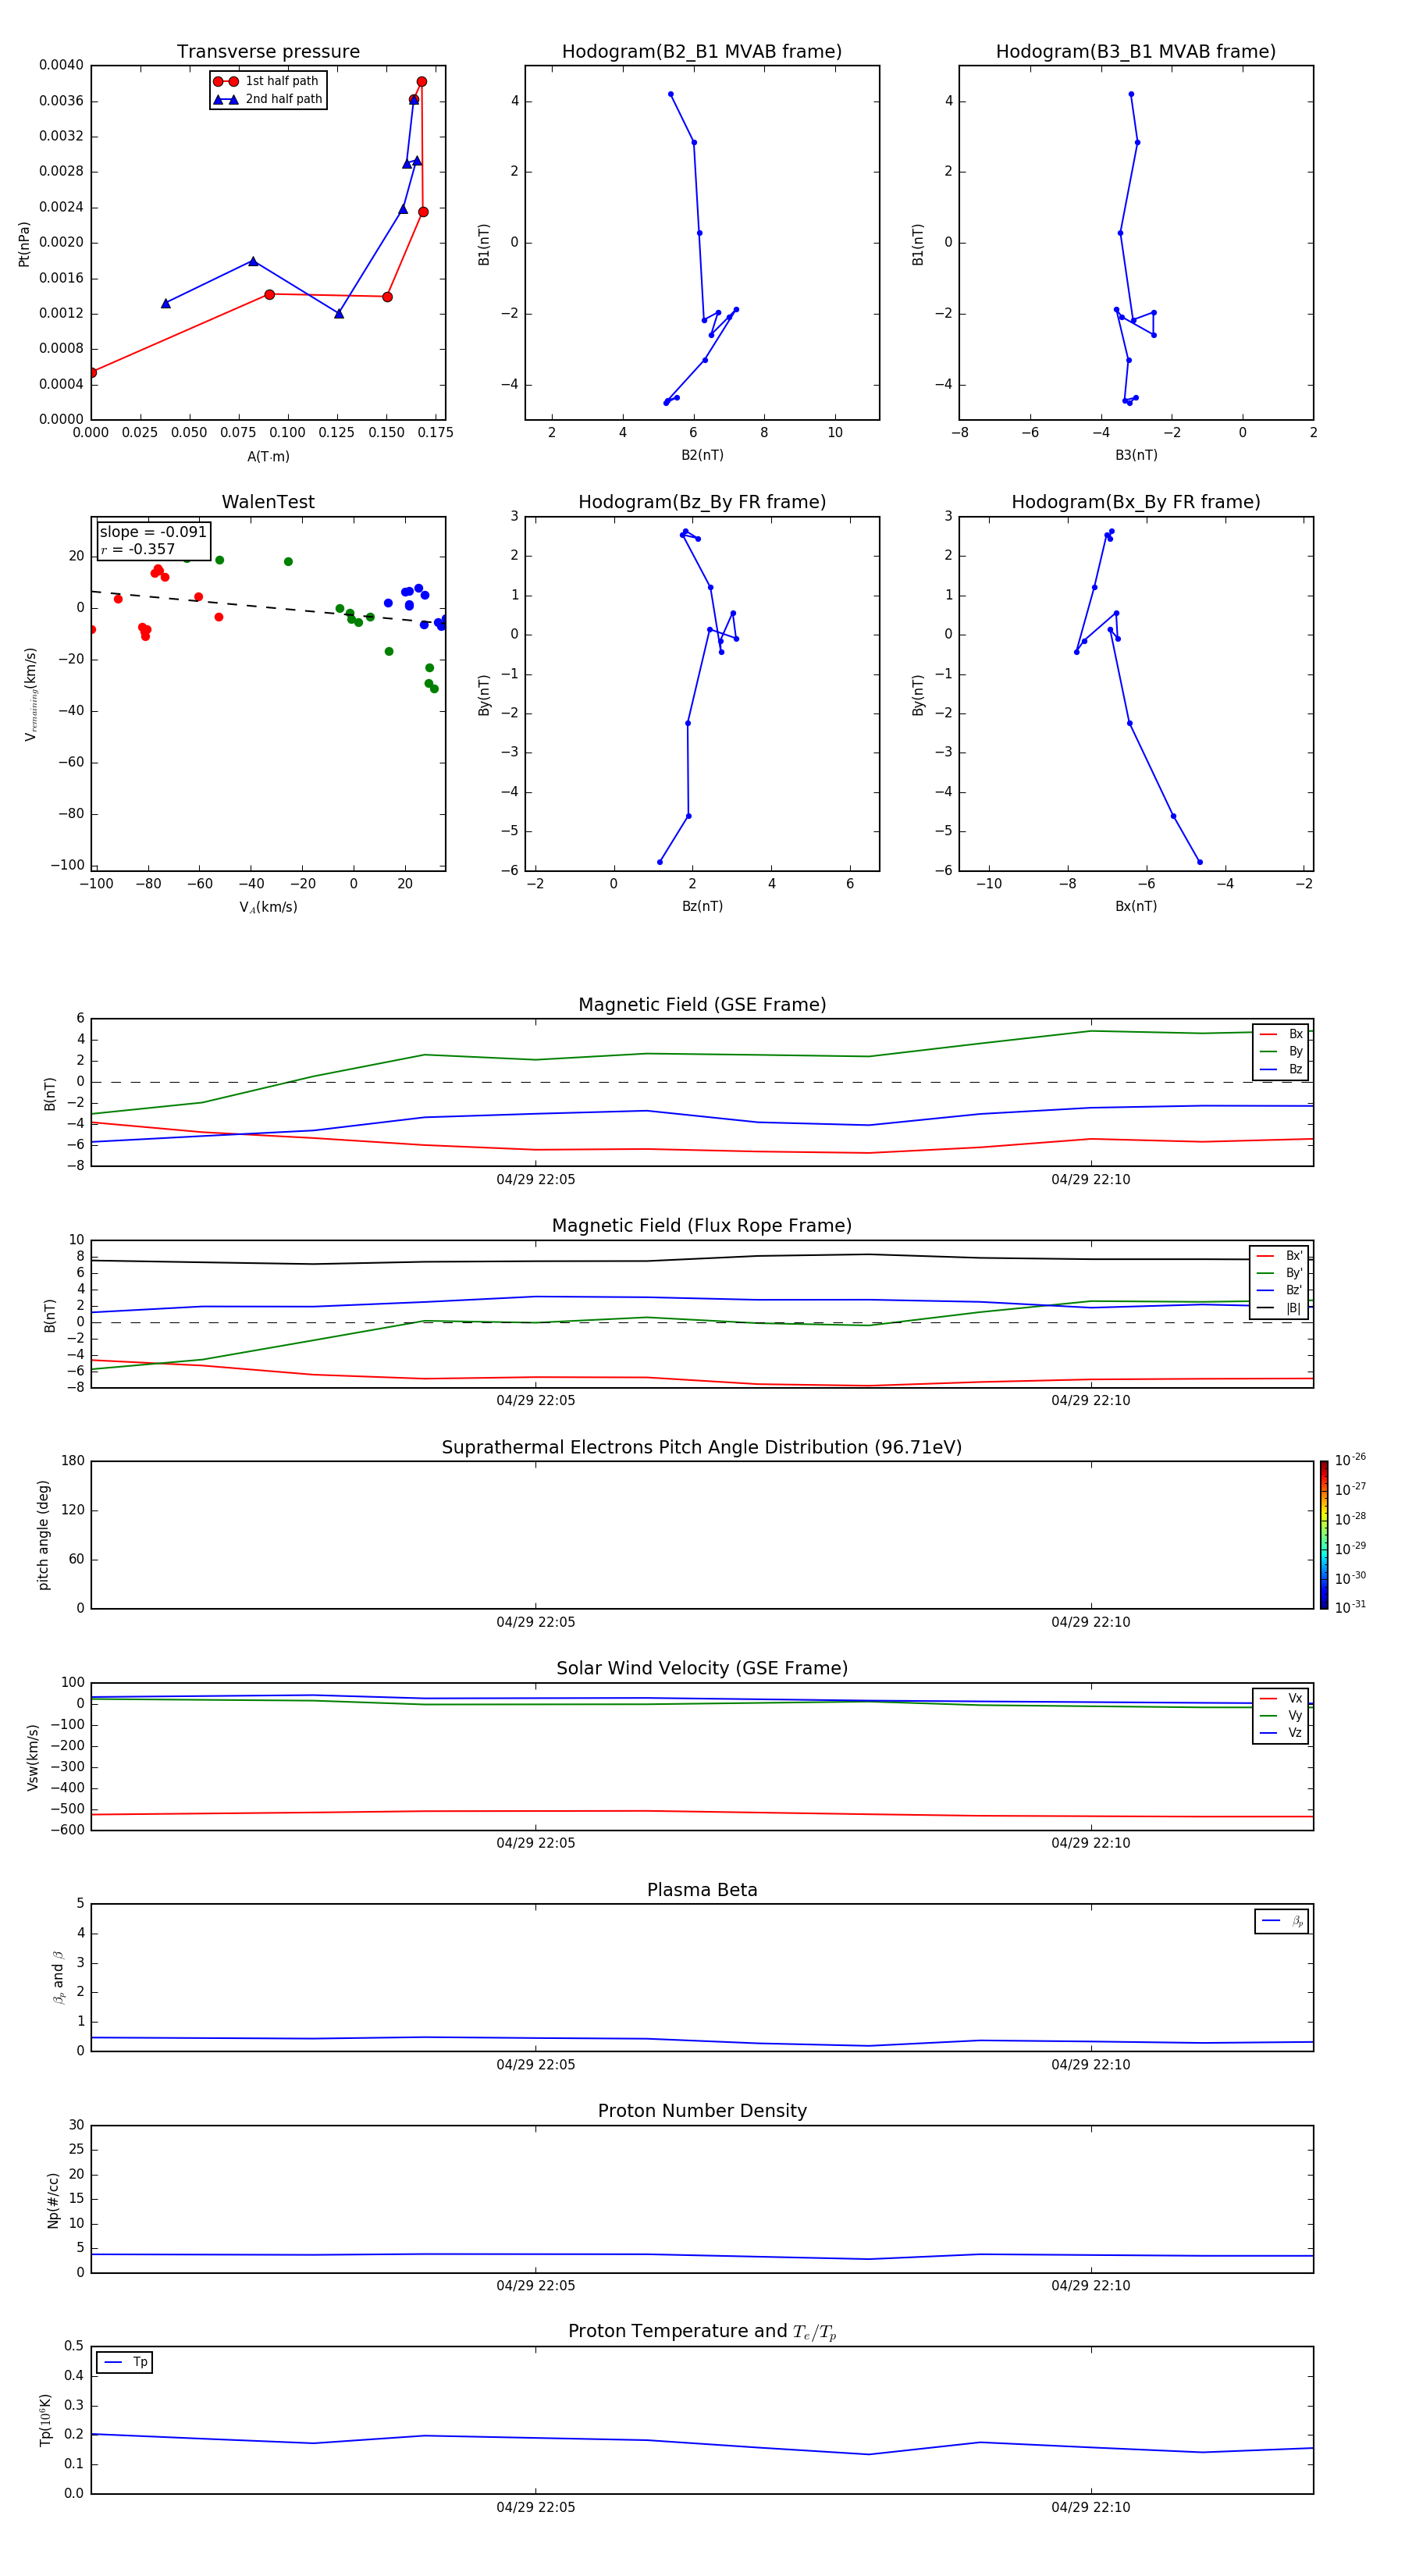Select the By entry in the GSE magnetic field legend

point(1281,1052)
